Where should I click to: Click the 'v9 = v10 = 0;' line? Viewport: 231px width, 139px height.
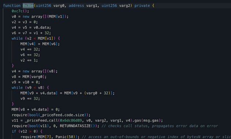point(26,82)
